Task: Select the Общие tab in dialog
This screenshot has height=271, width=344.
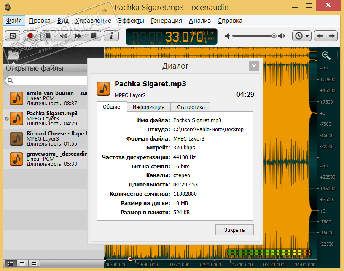Action: (112, 107)
